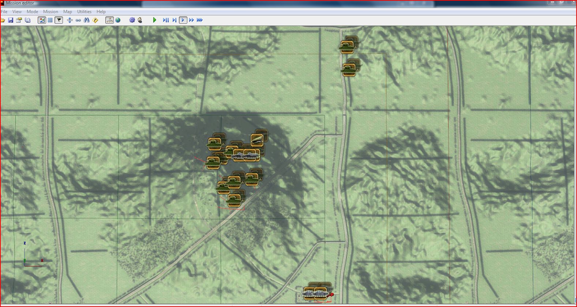Select the normal speed play button
This screenshot has width=577, height=307.
coord(183,20)
